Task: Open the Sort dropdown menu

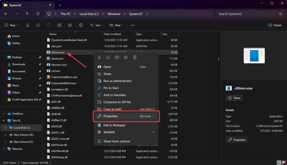Action: pyautogui.click(x=97, y=25)
